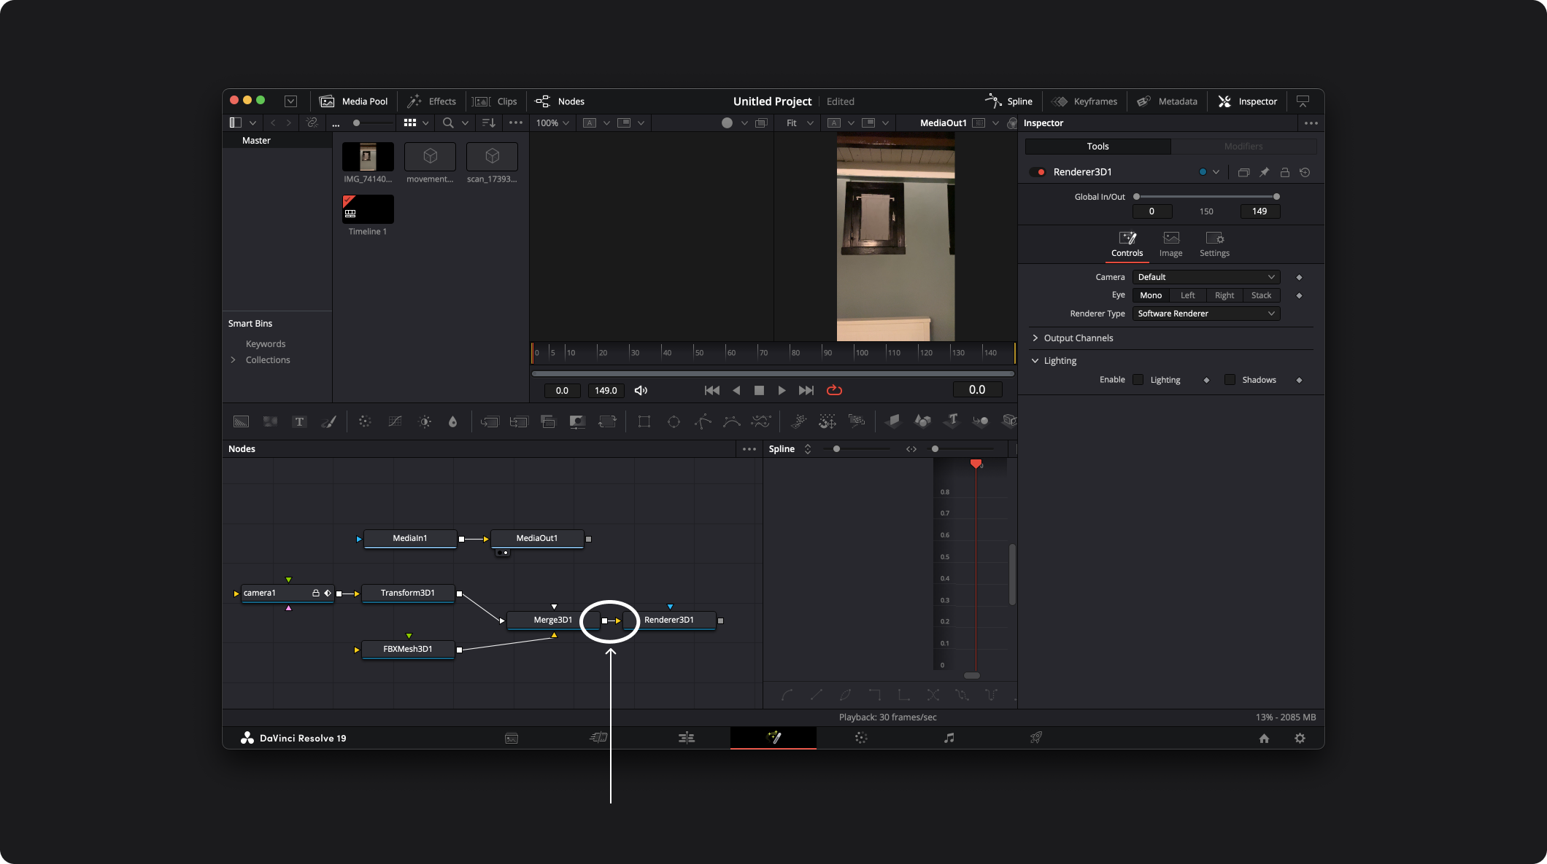Mute the viewer audio
The image size is (1547, 864).
point(641,390)
